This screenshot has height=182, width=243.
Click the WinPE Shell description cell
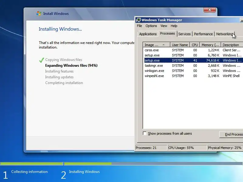231,76
